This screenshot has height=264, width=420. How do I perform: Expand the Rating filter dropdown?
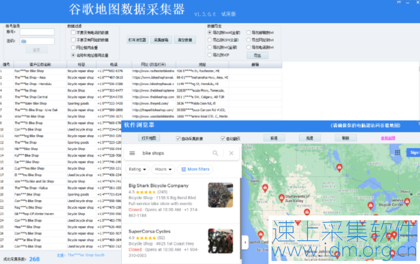point(137,169)
